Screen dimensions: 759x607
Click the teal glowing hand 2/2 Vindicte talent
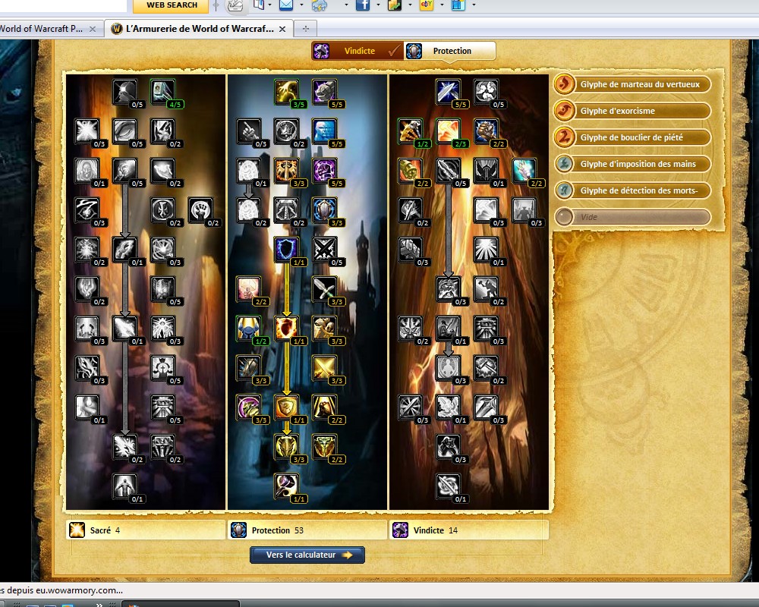pos(524,171)
